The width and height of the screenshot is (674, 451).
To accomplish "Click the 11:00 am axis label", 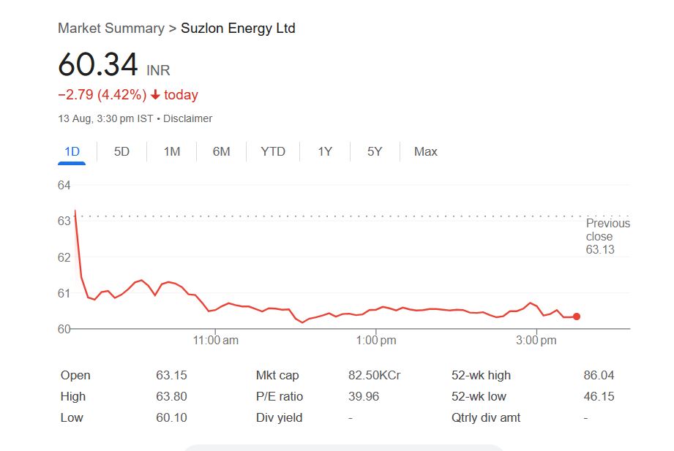I will pos(215,340).
